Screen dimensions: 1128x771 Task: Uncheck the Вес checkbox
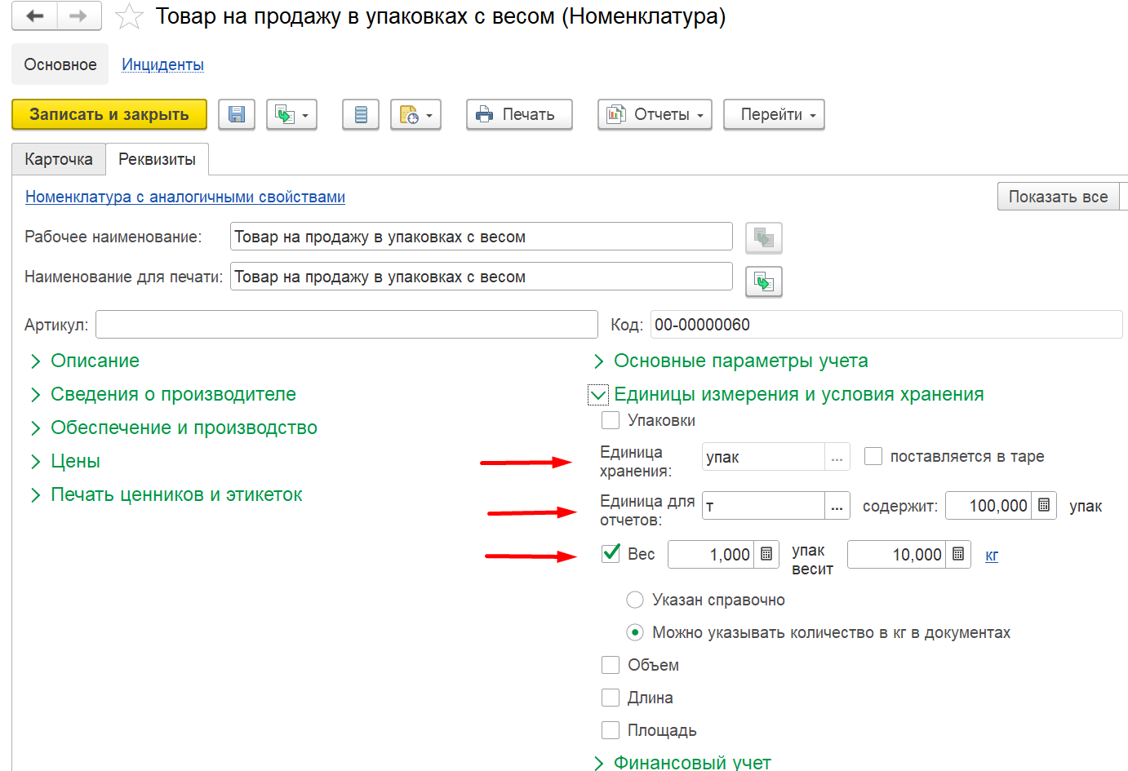coord(611,554)
